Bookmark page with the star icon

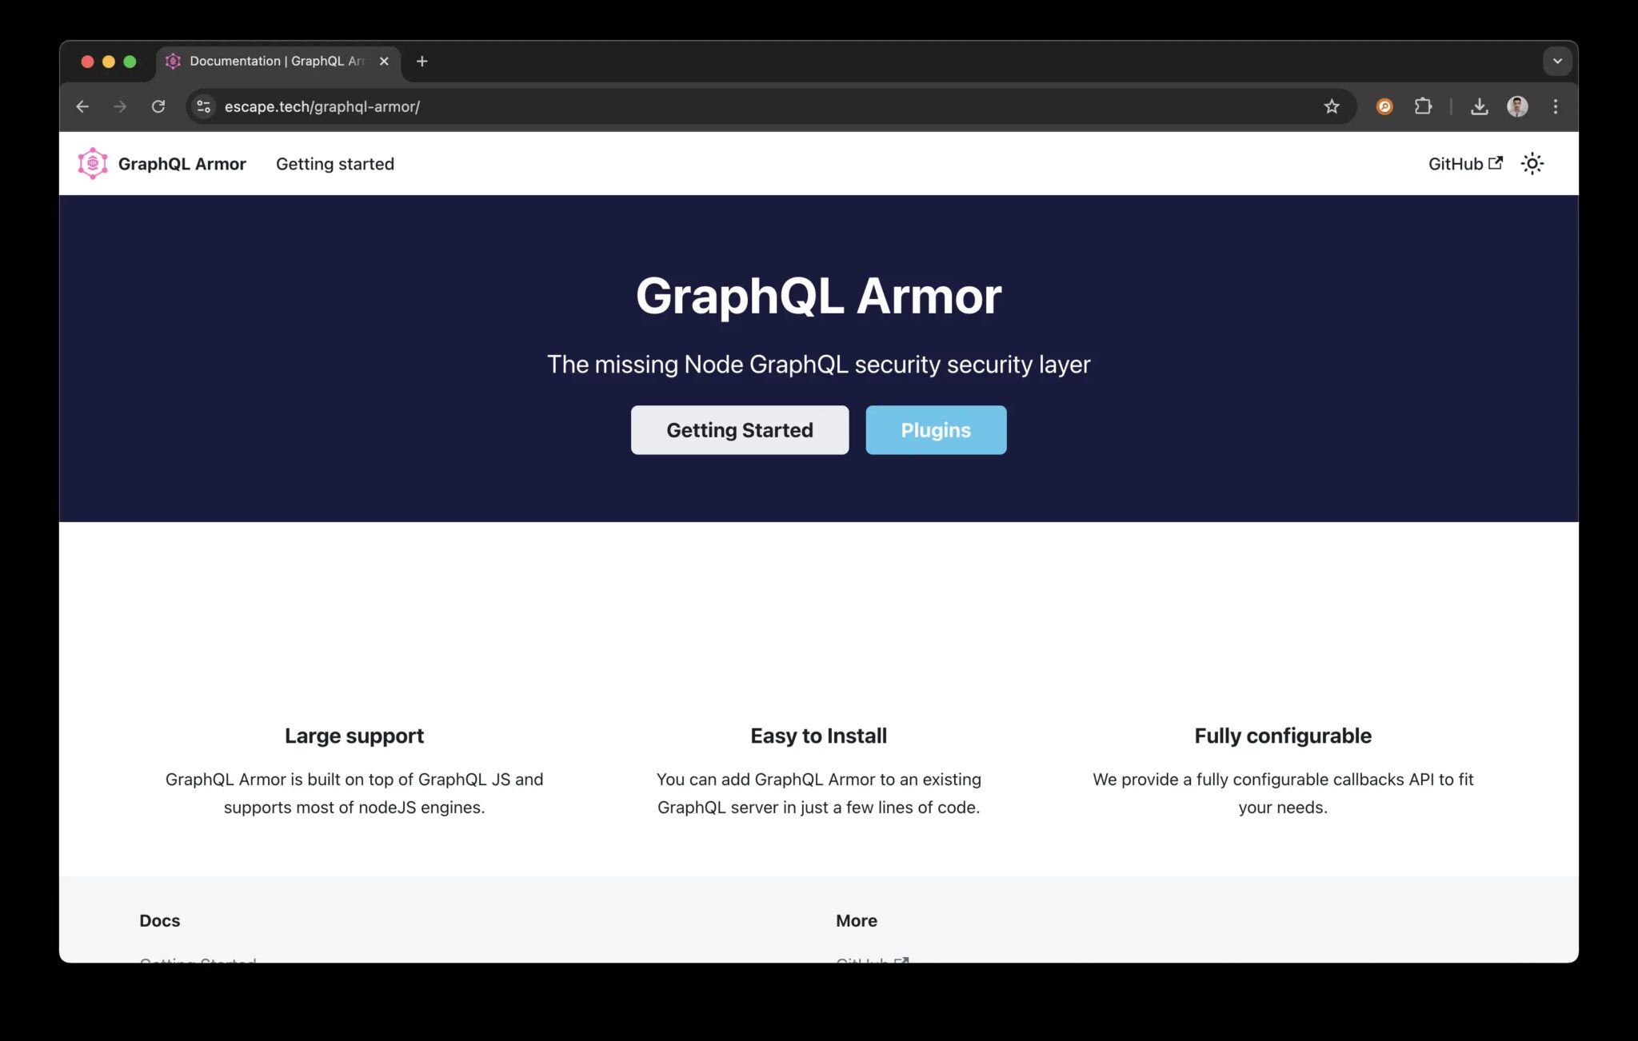point(1331,106)
